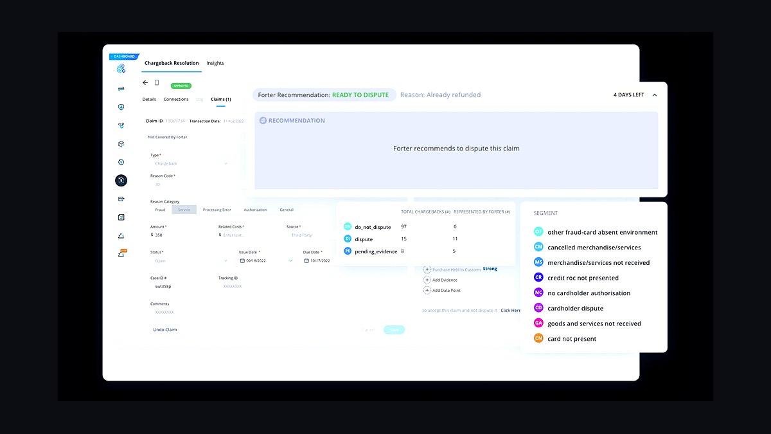Click the READY TO DISPUTE recommendation text
This screenshot has height=434, width=771.
[x=360, y=95]
